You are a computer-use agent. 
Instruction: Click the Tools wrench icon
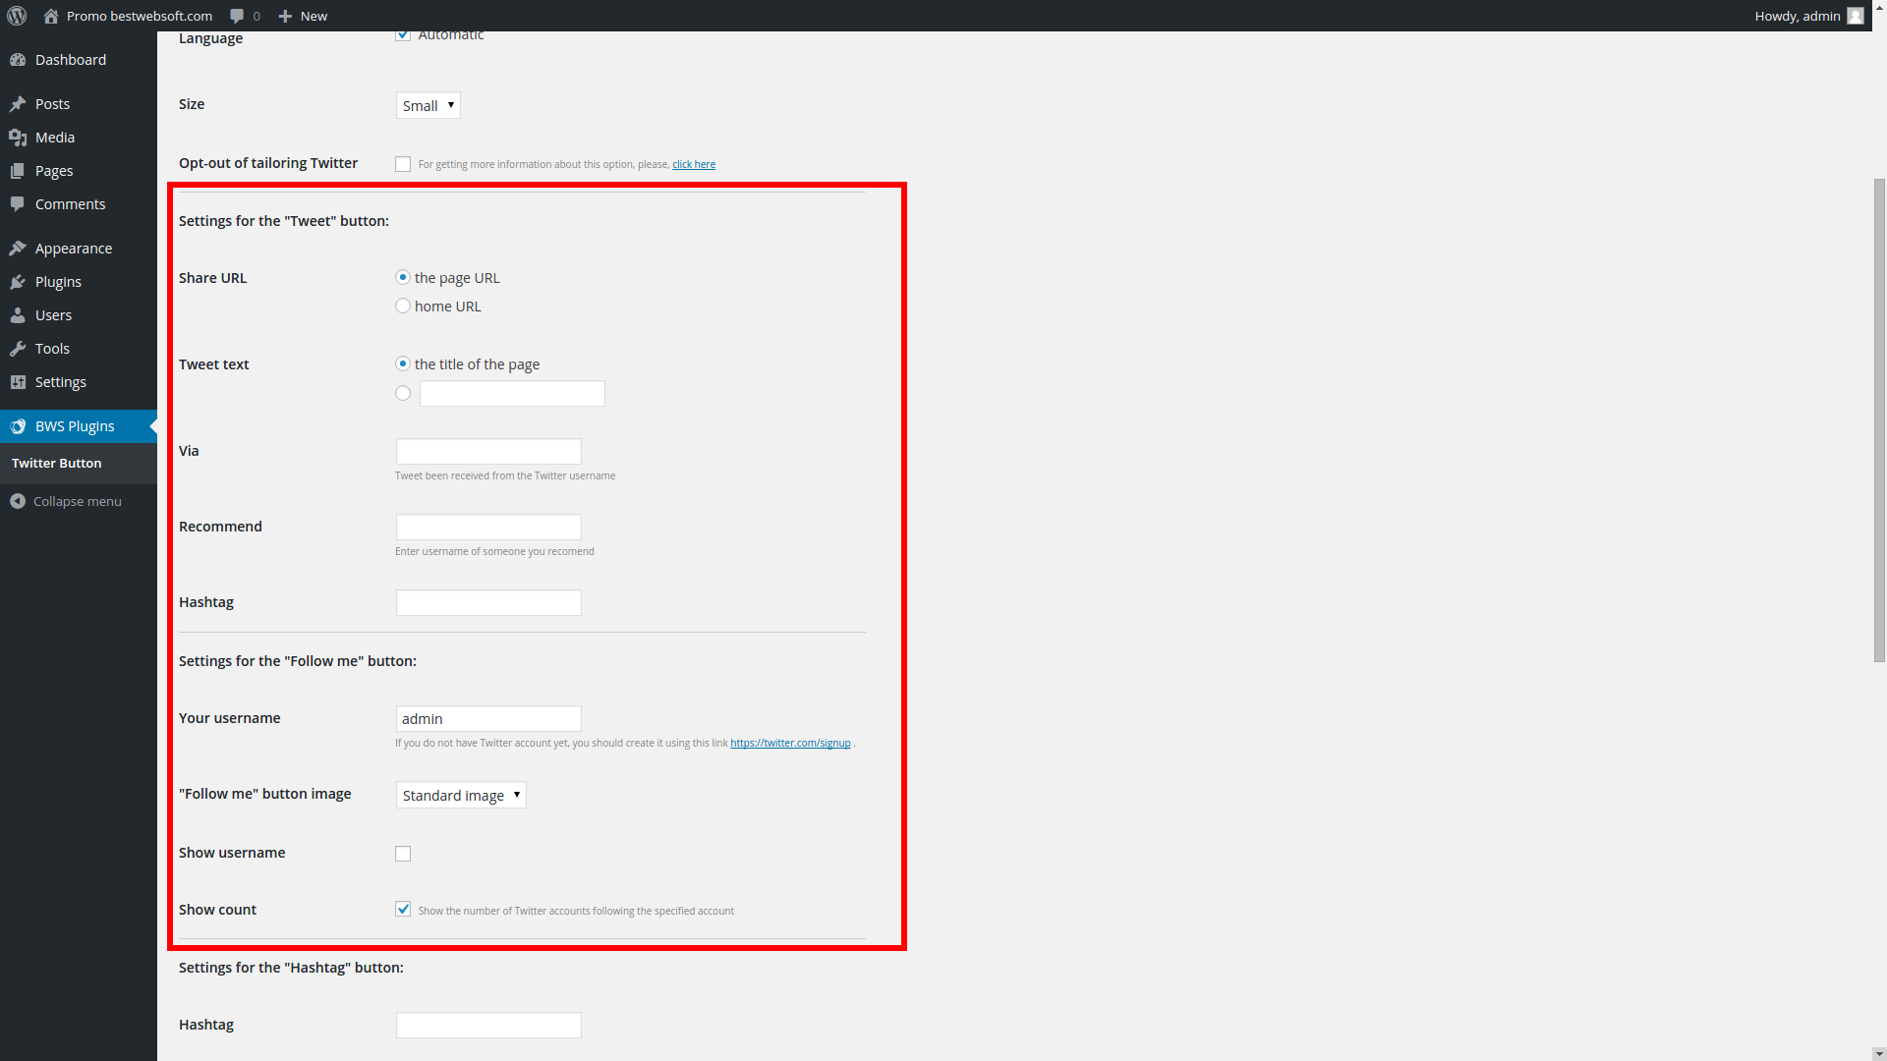click(18, 349)
